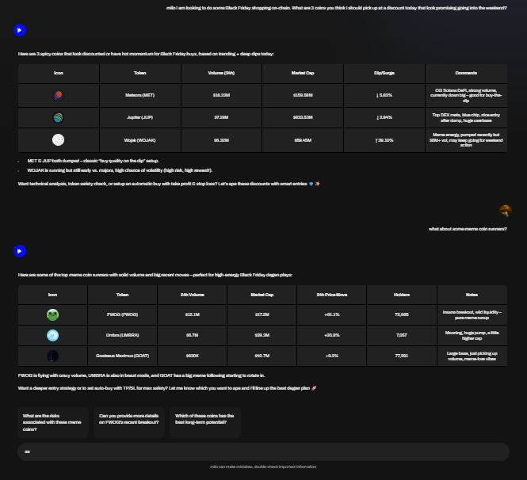Click the 'FWOG is flying with crazy volume' summary
The height and width of the screenshot is (480, 527).
[142, 375]
